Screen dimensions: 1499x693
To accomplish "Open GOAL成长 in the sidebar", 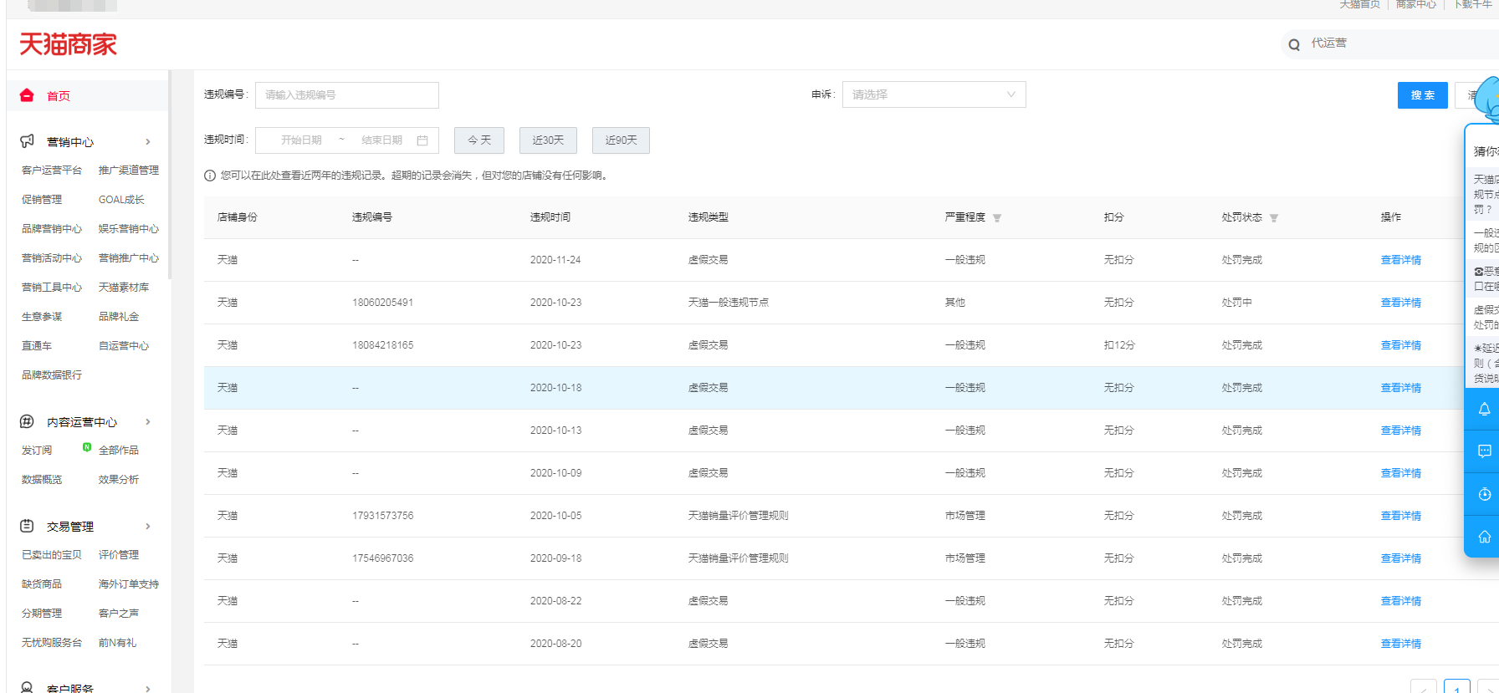I will tap(121, 200).
